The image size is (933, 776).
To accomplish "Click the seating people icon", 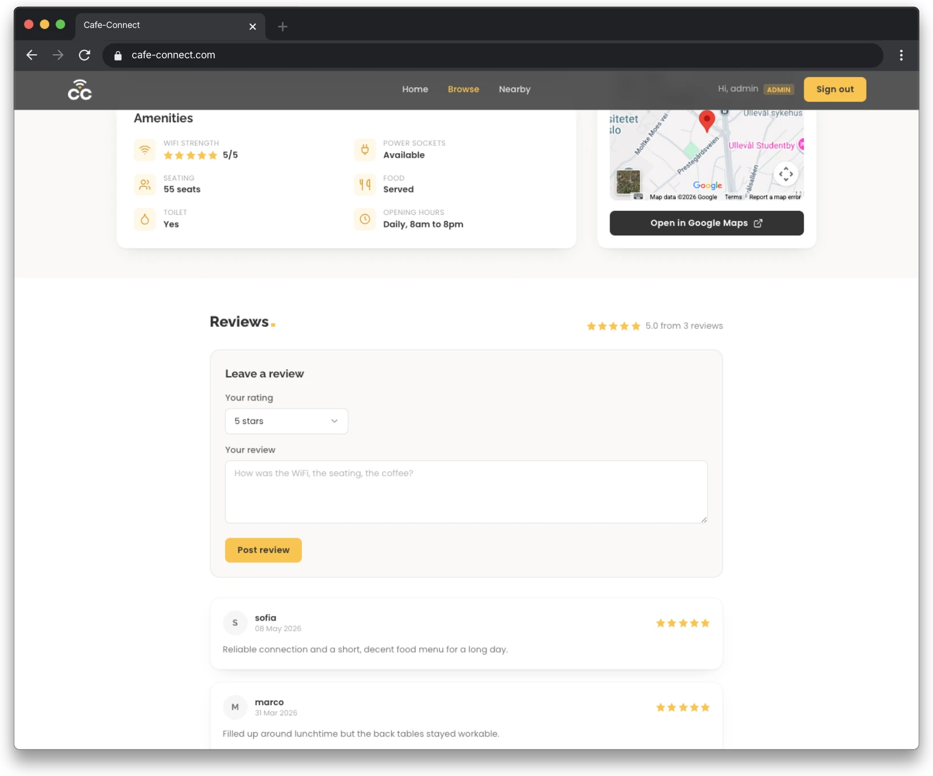I will (145, 185).
